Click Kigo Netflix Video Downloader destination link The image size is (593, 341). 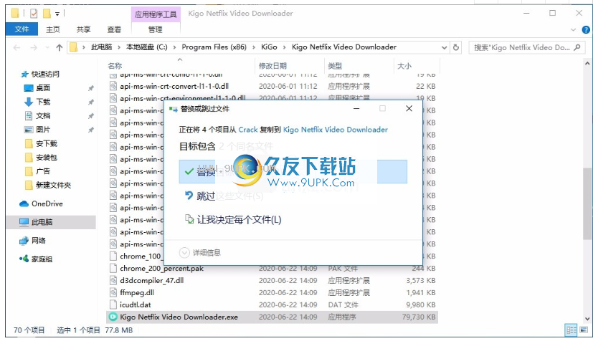point(336,130)
